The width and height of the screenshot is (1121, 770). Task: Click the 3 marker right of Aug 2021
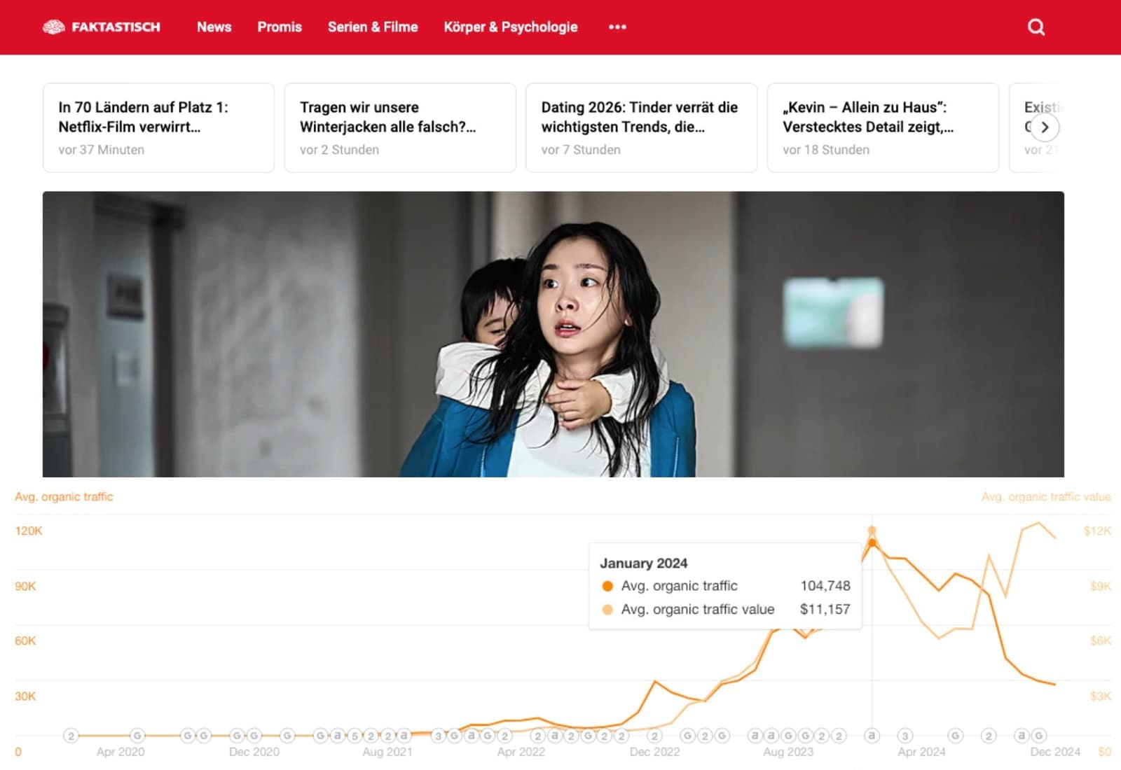click(439, 736)
